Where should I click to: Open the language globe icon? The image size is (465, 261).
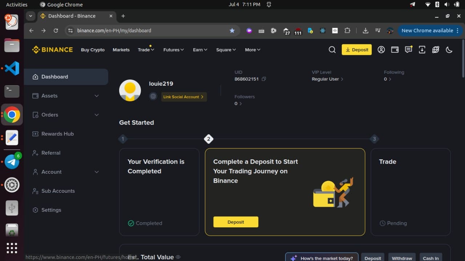pos(436,50)
